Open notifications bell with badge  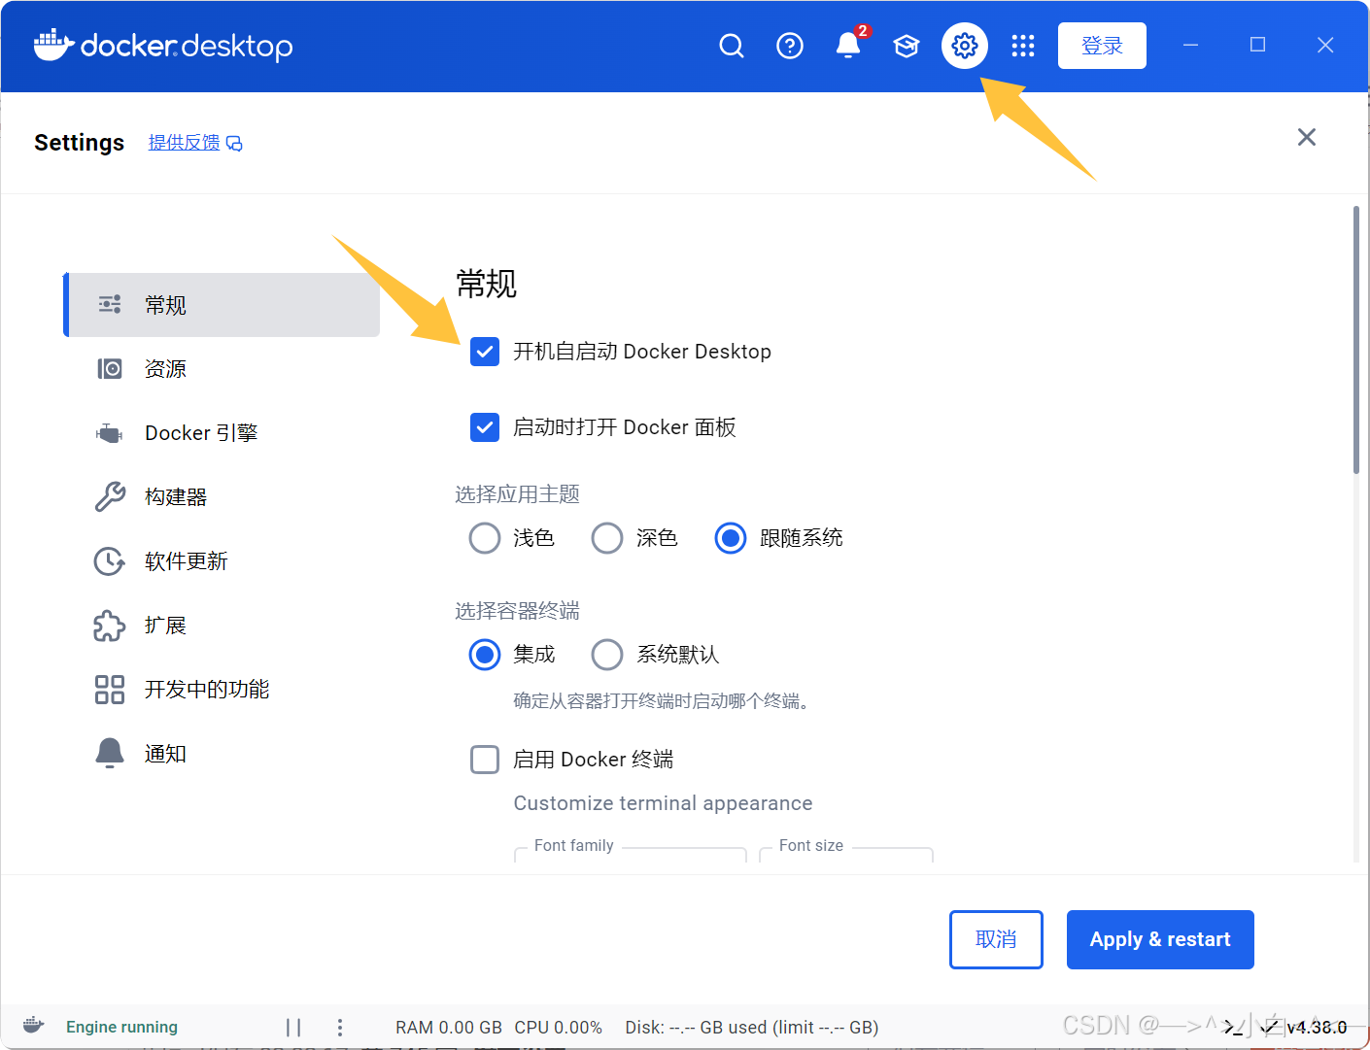coord(848,46)
